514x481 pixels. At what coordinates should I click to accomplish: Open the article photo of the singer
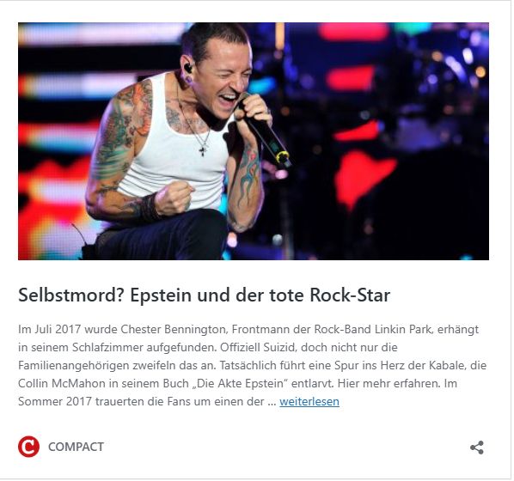tap(254, 141)
